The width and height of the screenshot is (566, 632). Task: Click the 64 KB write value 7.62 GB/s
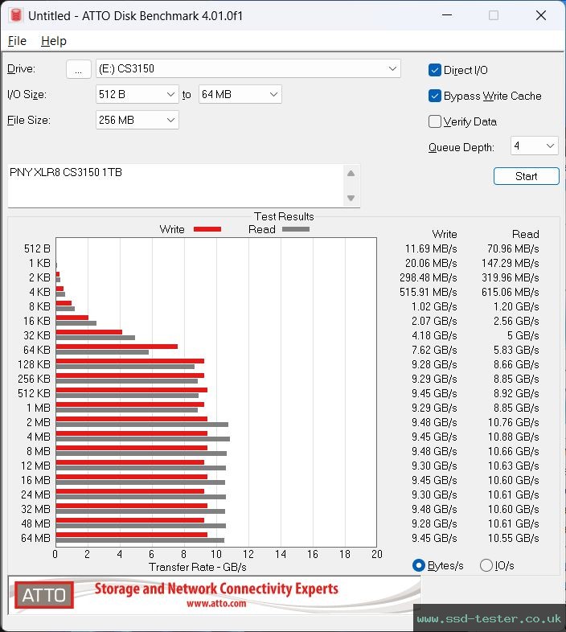[434, 350]
